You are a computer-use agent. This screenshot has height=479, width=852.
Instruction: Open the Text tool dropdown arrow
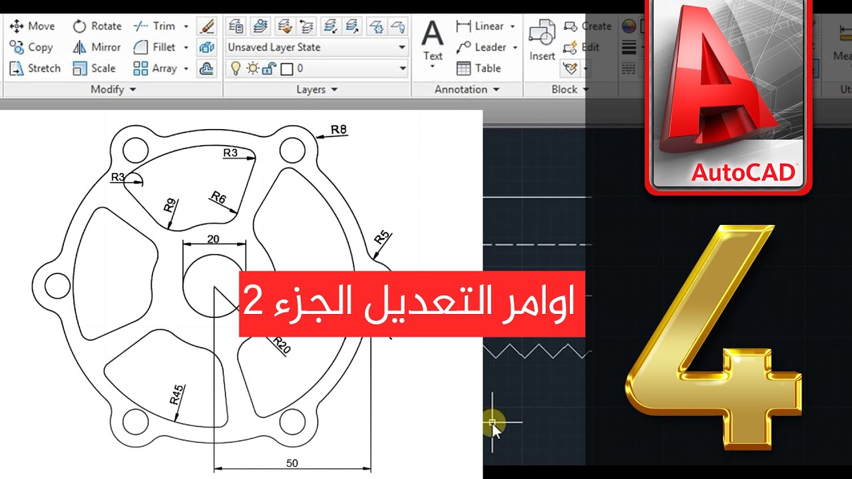pos(433,67)
